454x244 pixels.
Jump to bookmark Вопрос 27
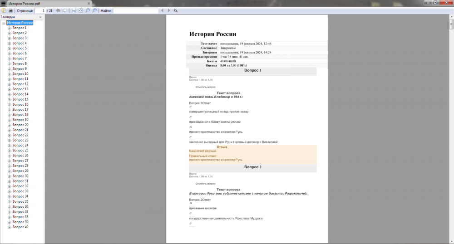tap(20, 161)
